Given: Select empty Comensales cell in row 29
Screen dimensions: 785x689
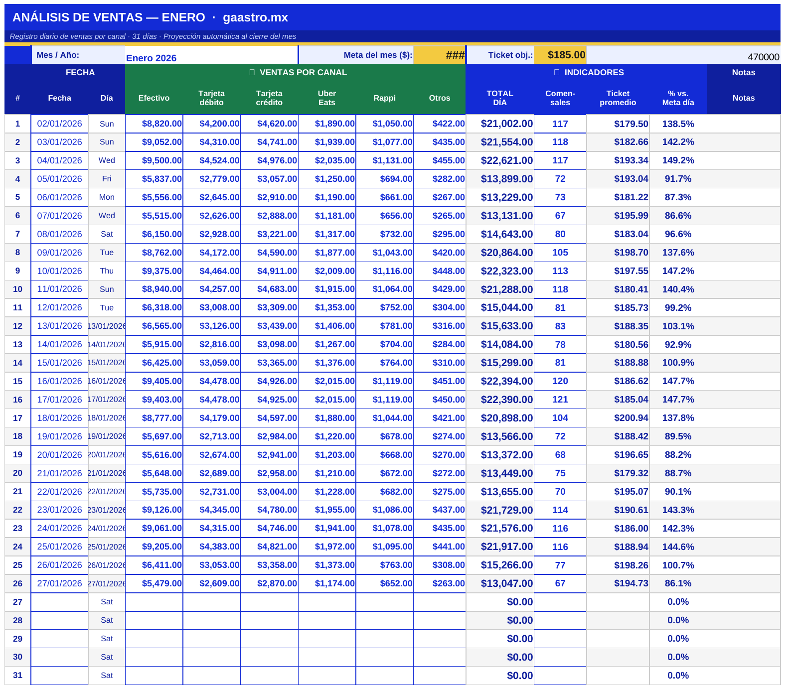Looking at the screenshot, I should coord(560,639).
